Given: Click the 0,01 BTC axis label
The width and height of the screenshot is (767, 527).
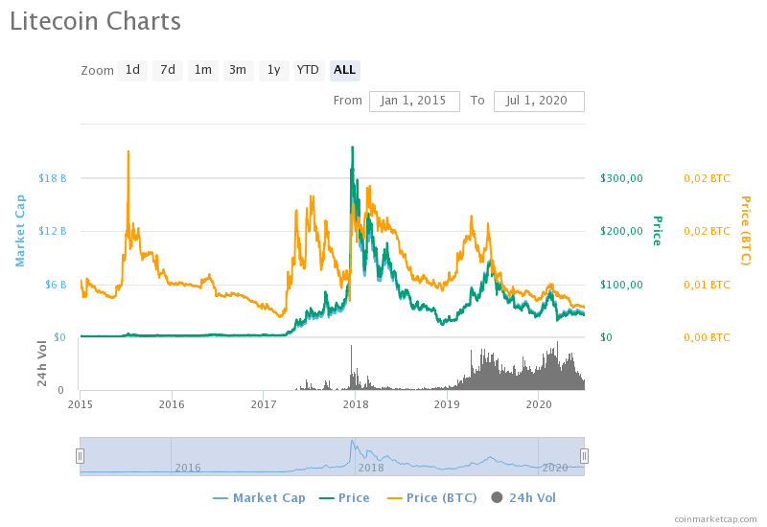Looking at the screenshot, I should tap(707, 285).
